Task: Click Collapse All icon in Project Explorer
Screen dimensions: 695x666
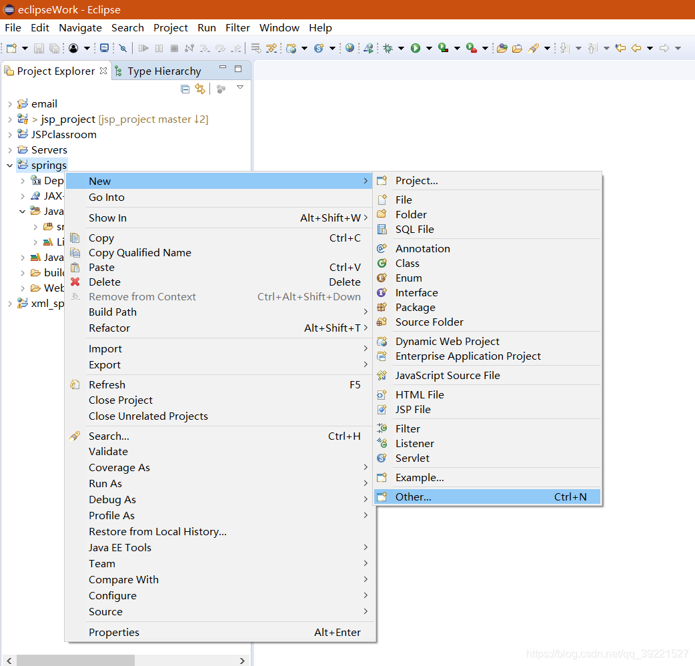Action: pos(185,89)
